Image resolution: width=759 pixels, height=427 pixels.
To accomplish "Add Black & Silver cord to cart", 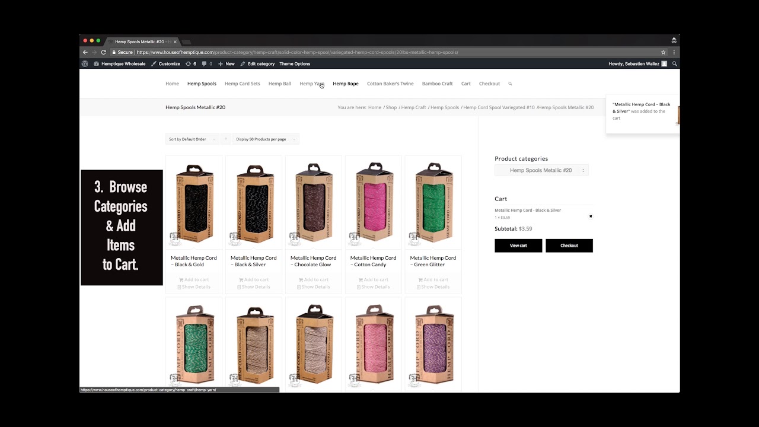I will coord(254,280).
